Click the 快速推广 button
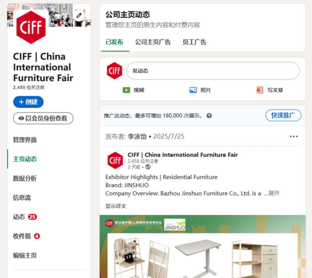Image resolution: width=312 pixels, height=278 pixels. tap(283, 115)
